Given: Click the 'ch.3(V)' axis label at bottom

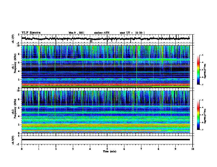Looking at the screenshot, I should click(13, 140).
